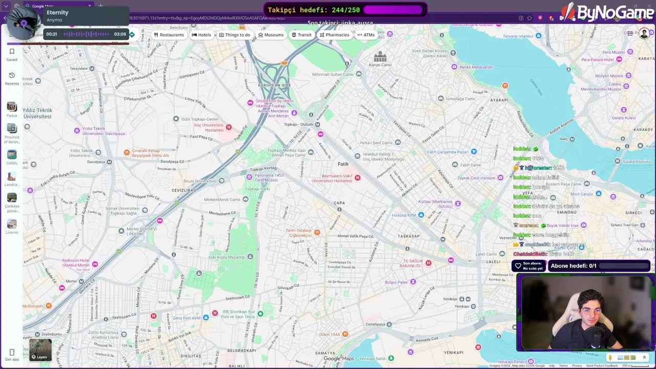Filter map by Hotels chip
The width and height of the screenshot is (656, 369).
(201, 35)
